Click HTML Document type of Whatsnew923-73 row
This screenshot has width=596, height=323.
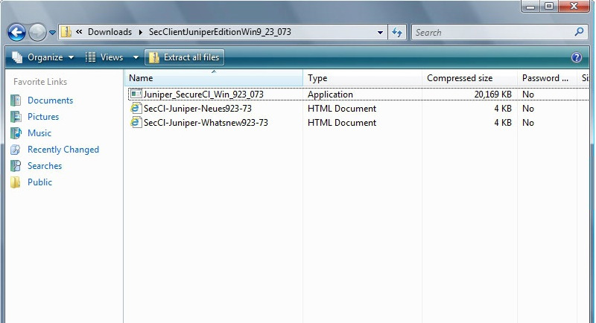pos(342,123)
